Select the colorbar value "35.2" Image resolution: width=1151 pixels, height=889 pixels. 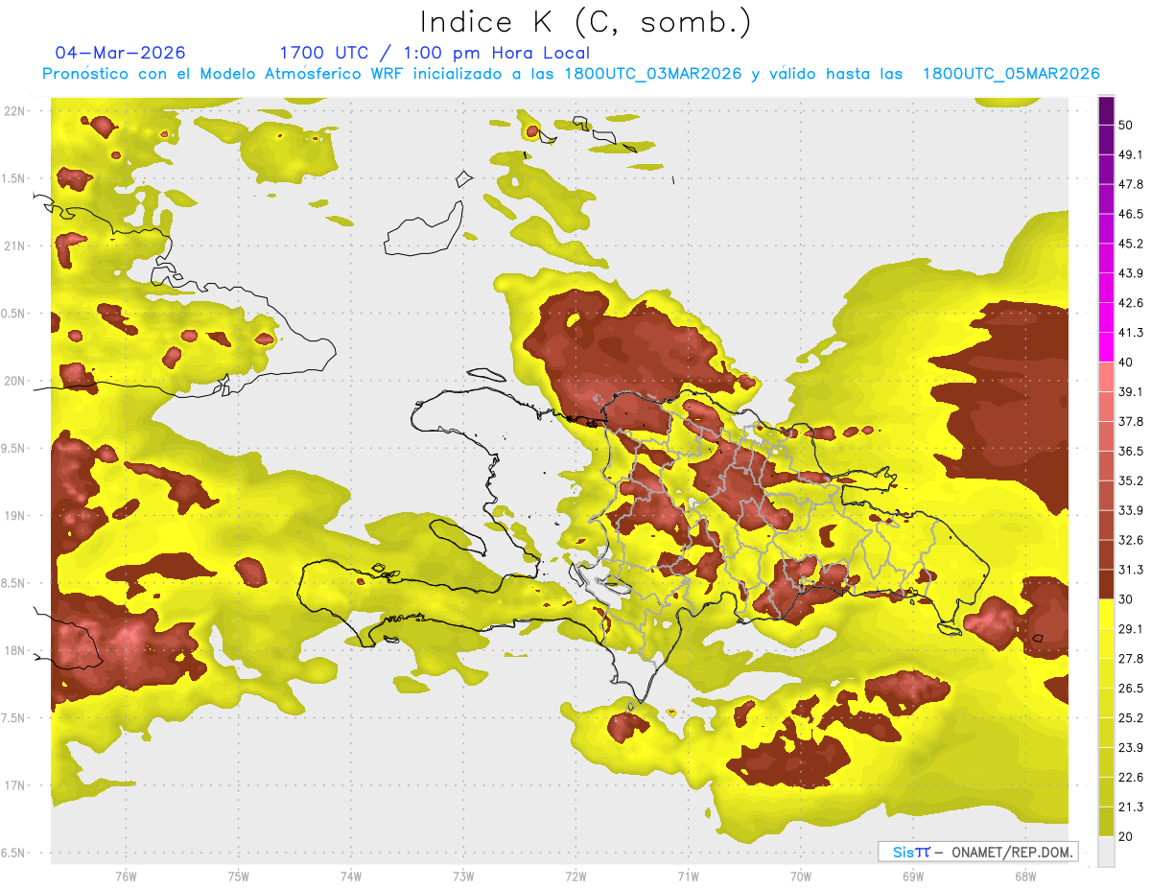click(1131, 480)
